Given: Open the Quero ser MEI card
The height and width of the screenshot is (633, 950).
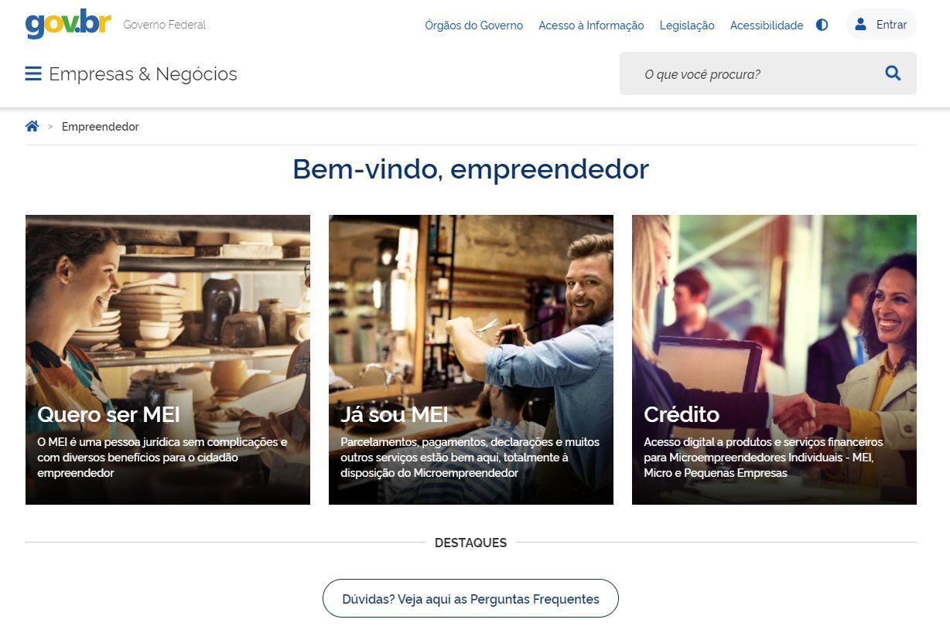Looking at the screenshot, I should tap(168, 359).
